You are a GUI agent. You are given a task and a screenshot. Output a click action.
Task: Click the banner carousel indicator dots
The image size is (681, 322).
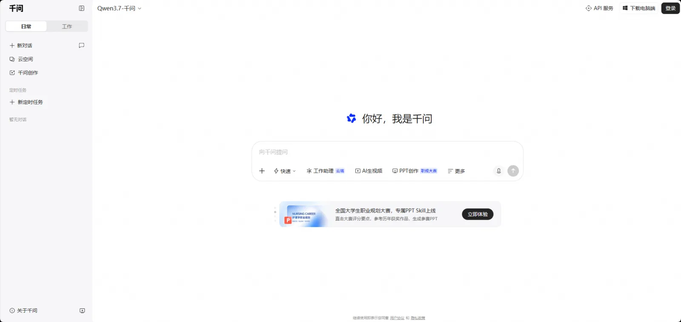(x=275, y=214)
